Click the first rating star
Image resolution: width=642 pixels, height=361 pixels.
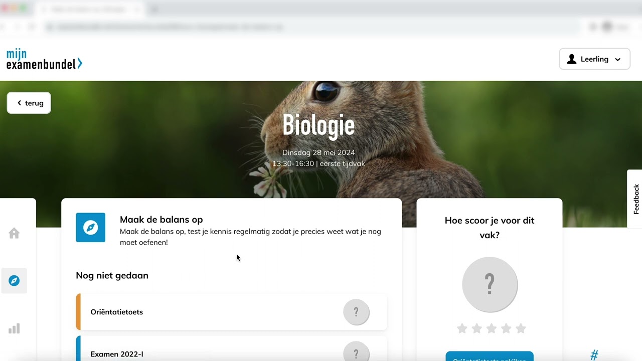[462, 328]
